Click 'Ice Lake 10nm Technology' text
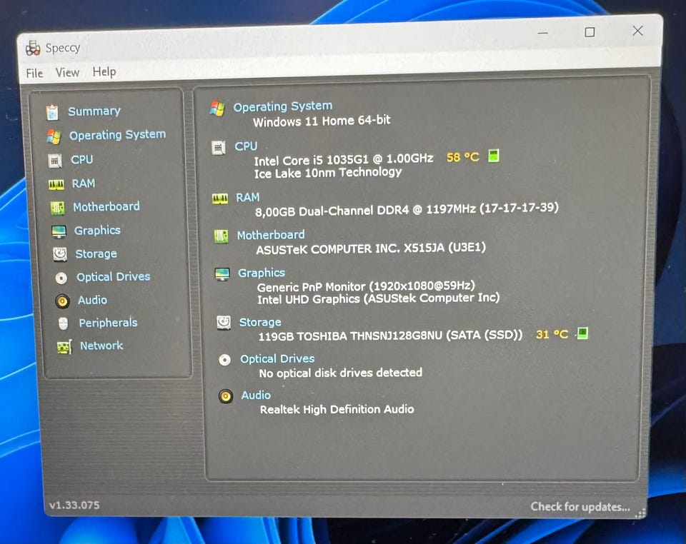 click(328, 173)
